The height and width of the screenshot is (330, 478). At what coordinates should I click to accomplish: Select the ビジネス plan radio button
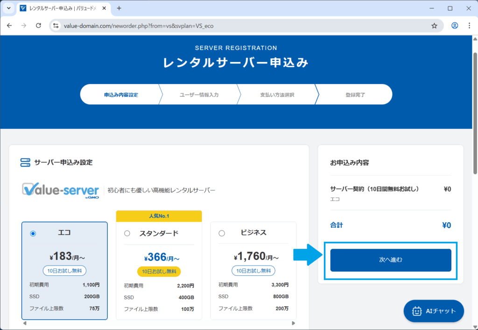tap(221, 233)
